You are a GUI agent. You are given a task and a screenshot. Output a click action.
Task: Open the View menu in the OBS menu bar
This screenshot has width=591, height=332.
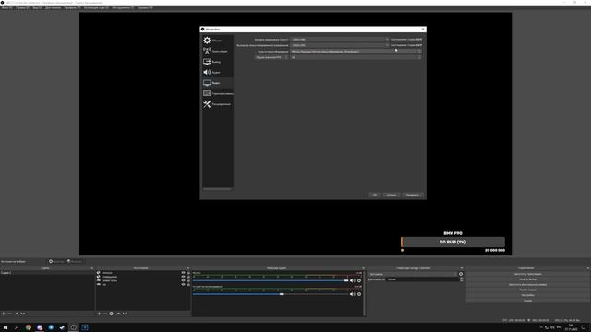(x=37, y=7)
